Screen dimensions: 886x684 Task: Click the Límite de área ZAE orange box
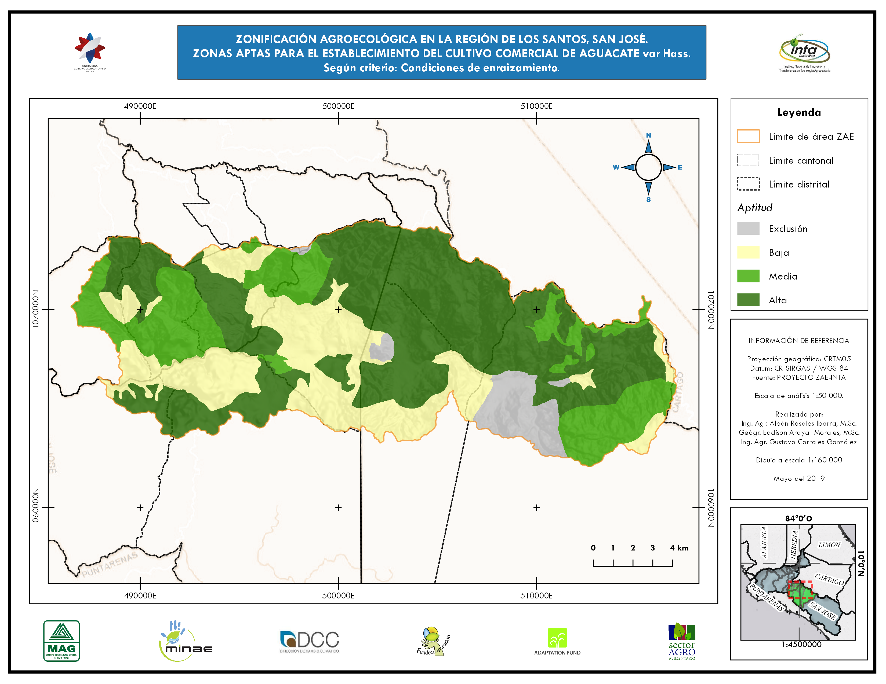pos(748,136)
